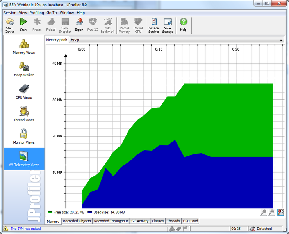The width and height of the screenshot is (289, 234).
Task: Select Memory Views in the sidebar
Action: click(x=24, y=47)
